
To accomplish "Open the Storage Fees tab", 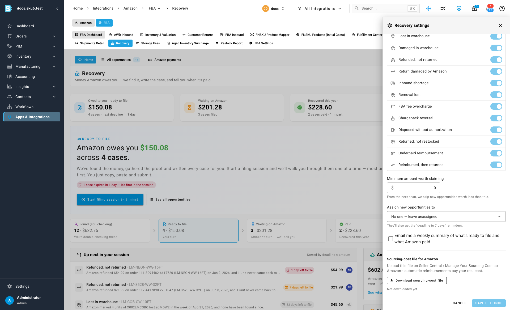I will click(148, 43).
